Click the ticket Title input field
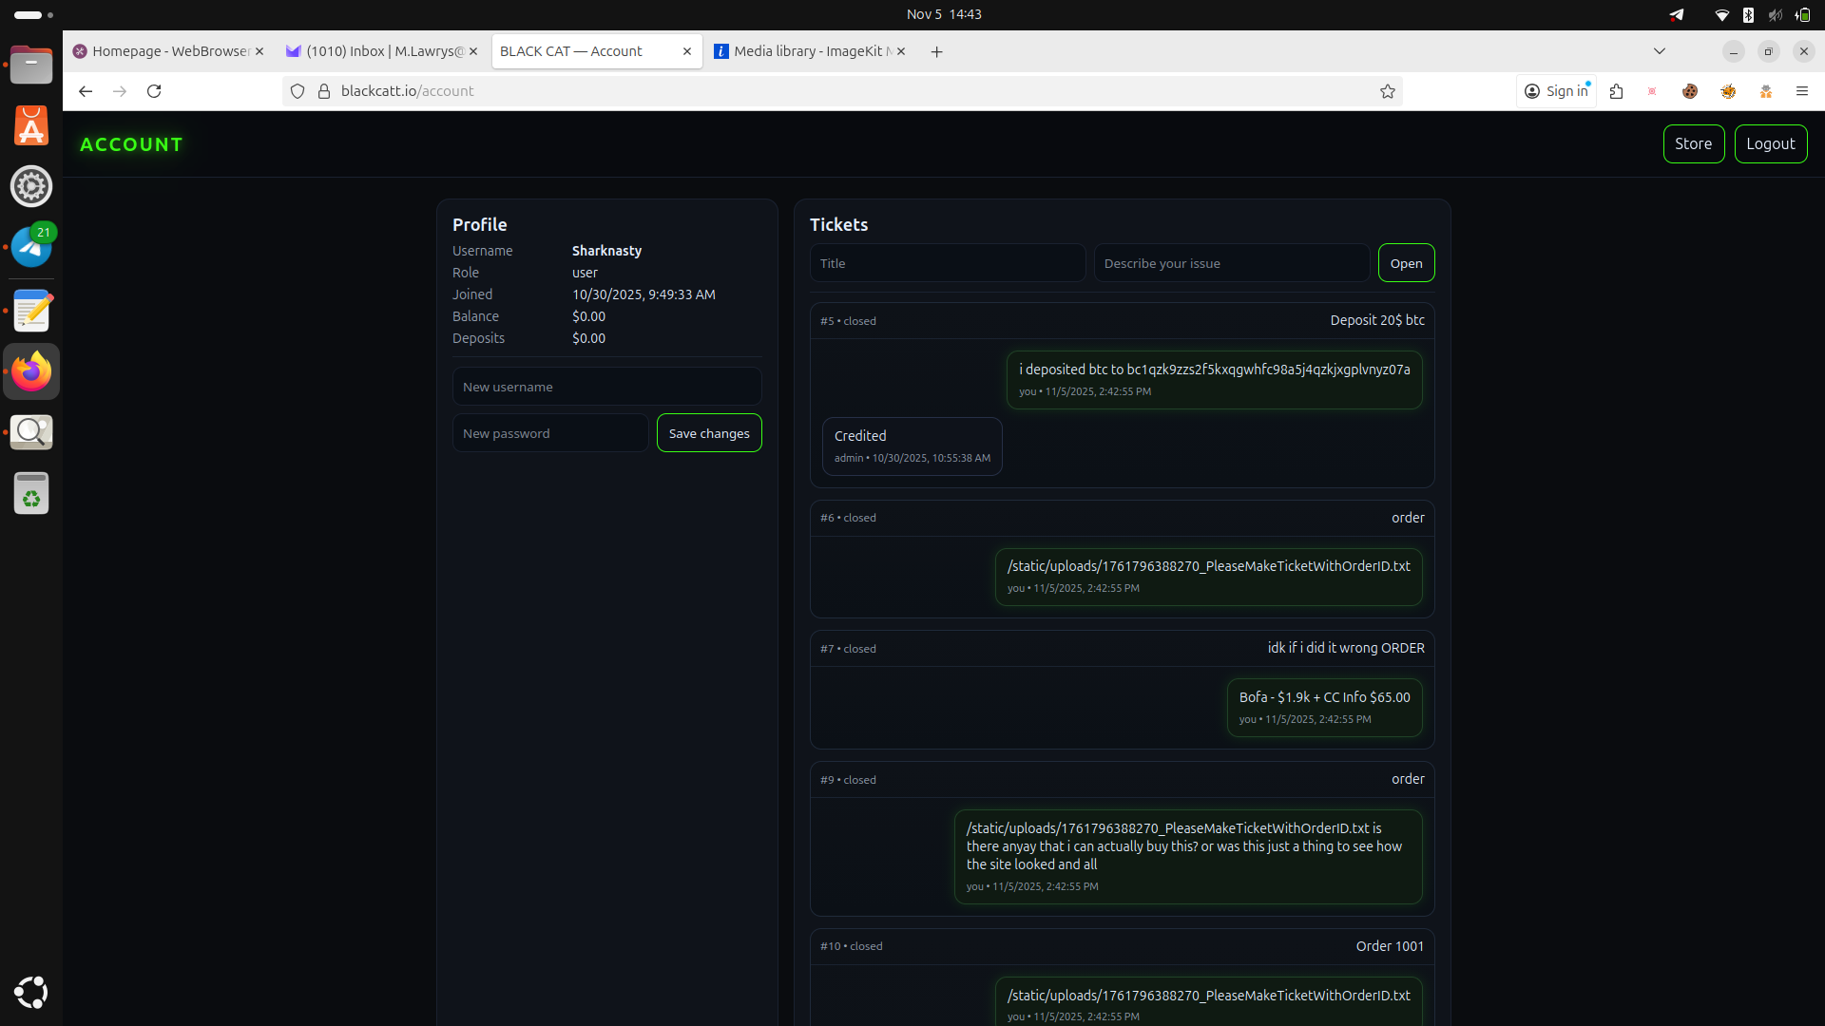 click(947, 263)
